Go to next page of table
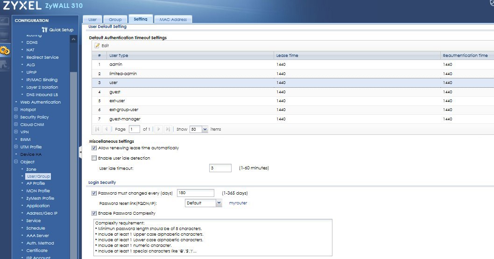Screen dimensions: 494x259 [159, 129]
